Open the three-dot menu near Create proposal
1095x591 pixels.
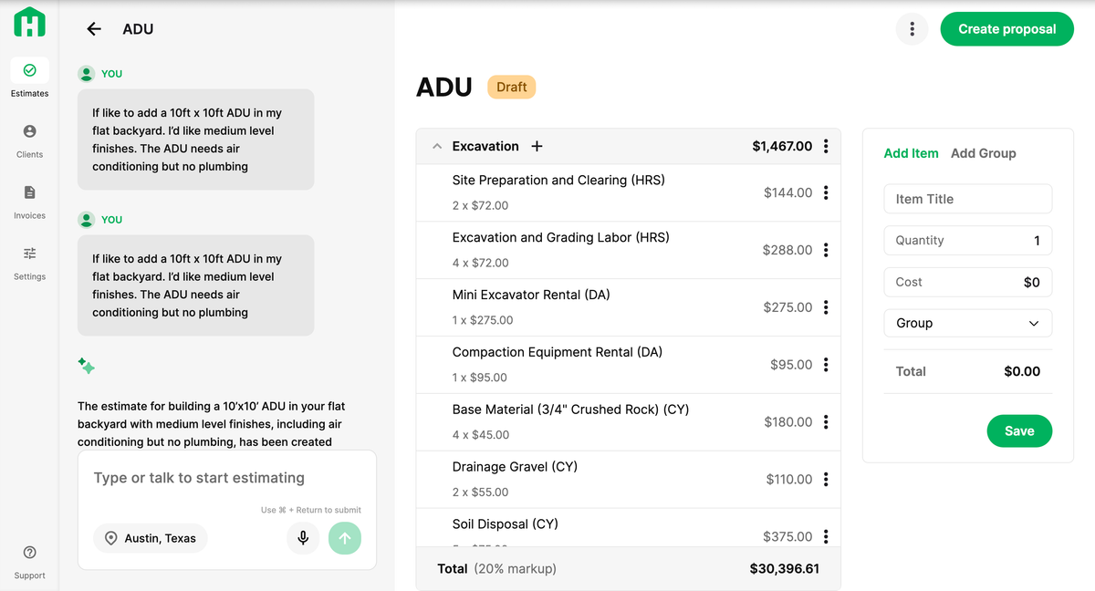pos(912,28)
